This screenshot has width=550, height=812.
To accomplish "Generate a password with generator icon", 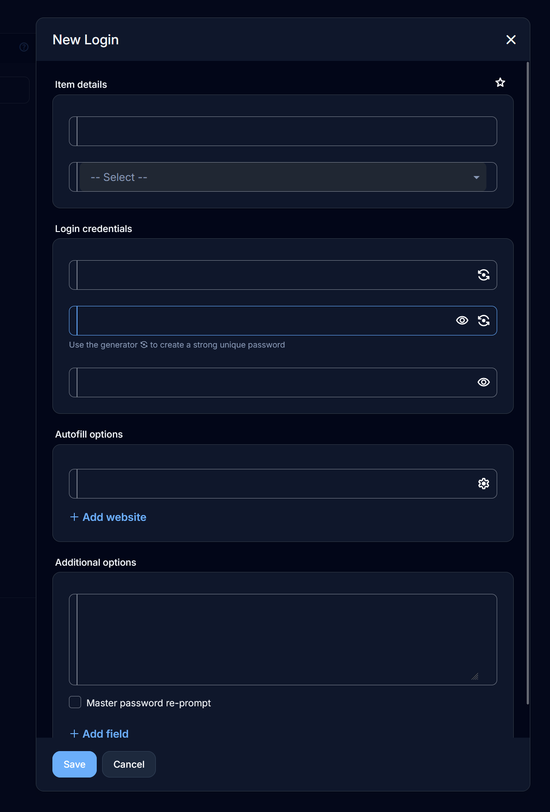I will click(484, 321).
